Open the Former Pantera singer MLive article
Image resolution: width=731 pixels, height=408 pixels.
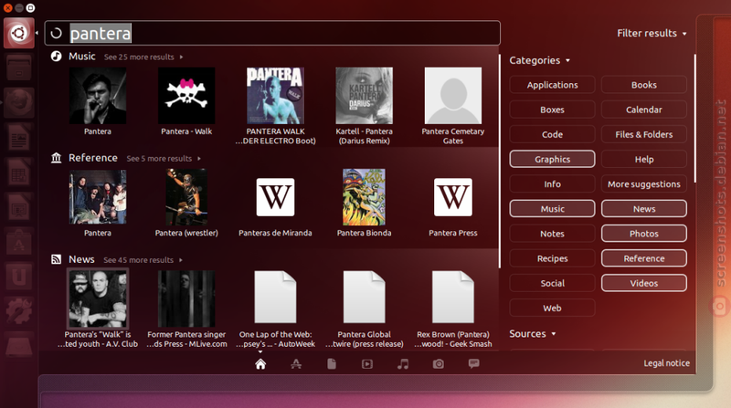click(x=186, y=298)
